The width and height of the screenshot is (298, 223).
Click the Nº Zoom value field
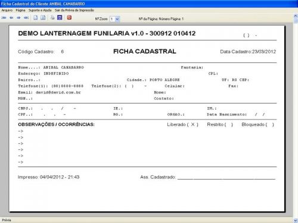[112, 19]
